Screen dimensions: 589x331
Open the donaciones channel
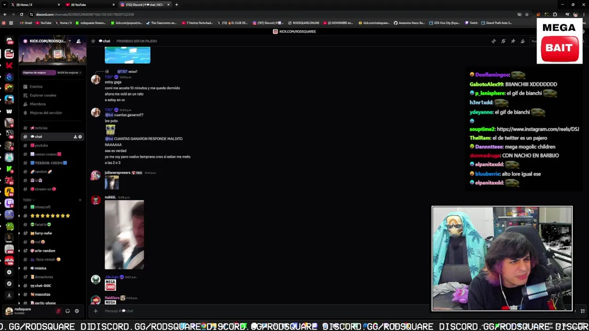52,277
